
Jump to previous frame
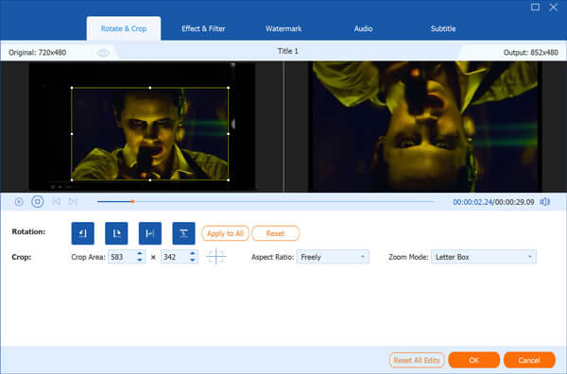point(56,201)
